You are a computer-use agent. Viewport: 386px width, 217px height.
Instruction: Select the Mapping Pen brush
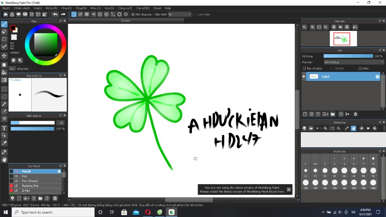(x=35, y=186)
